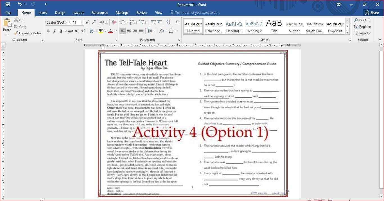
Task: Click the Align Right icon
Action: coord(135,31)
